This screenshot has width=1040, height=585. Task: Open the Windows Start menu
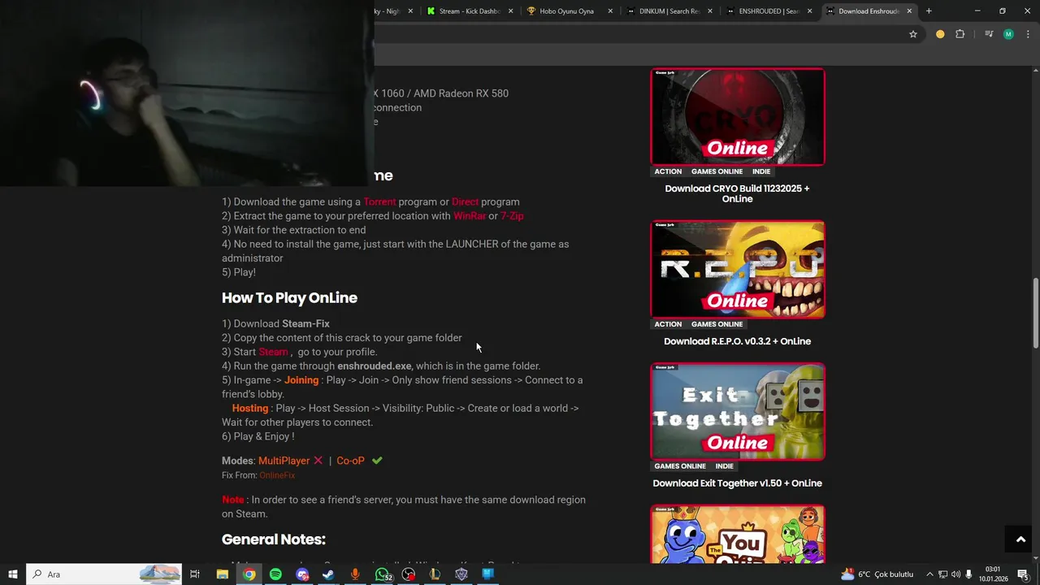tap(13, 574)
